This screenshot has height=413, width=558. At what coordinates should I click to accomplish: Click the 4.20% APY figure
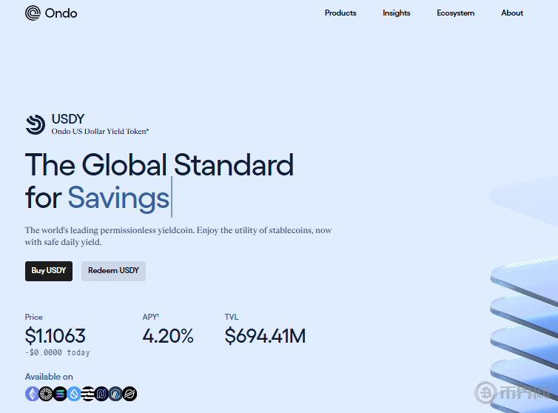click(x=168, y=336)
